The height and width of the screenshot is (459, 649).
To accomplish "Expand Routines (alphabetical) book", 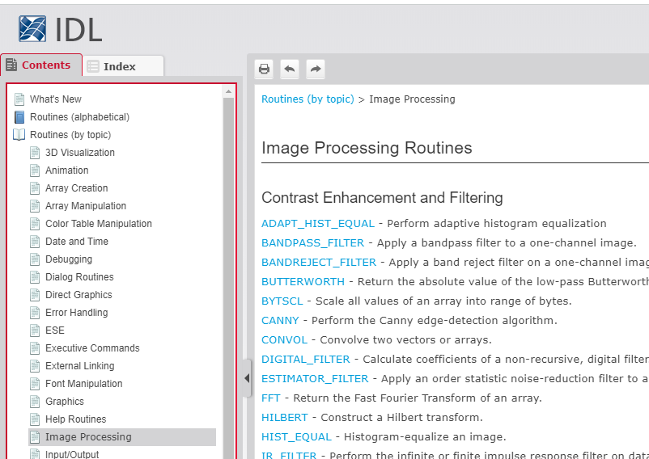I will coord(79,117).
